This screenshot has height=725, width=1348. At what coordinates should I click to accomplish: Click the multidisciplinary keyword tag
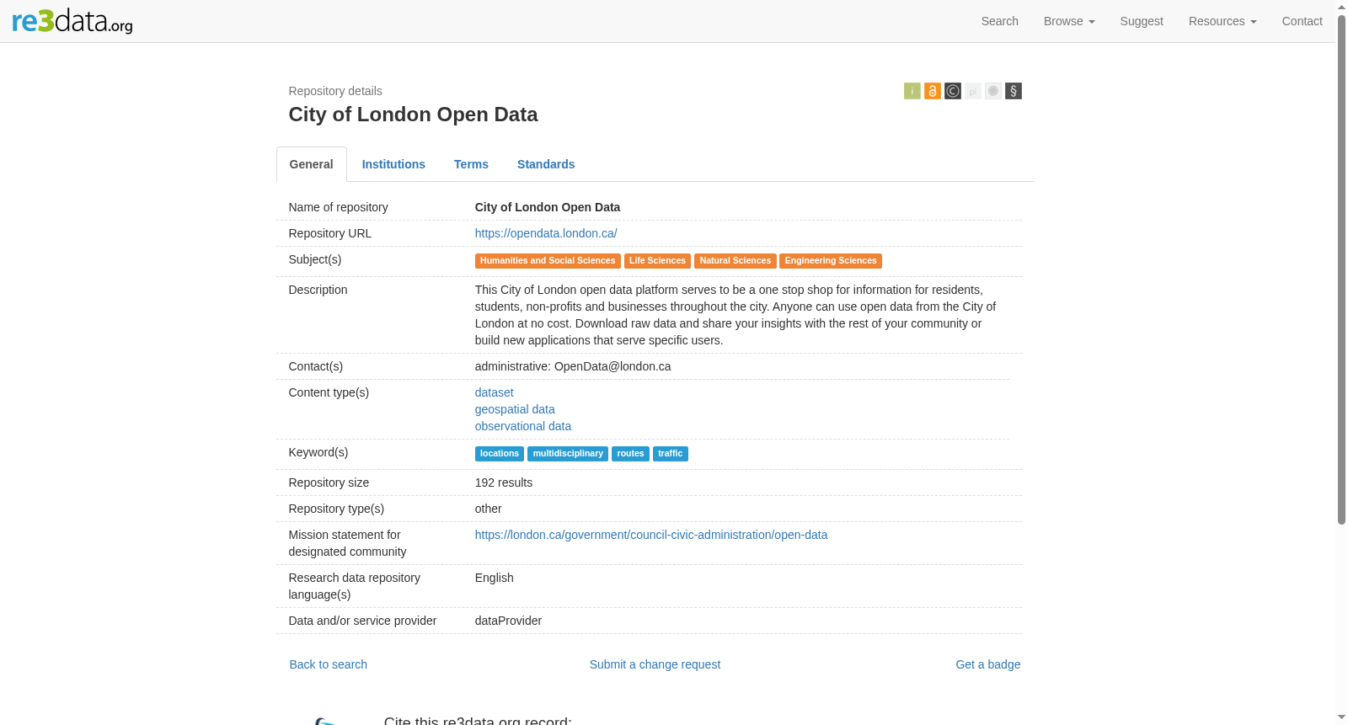coord(568,454)
